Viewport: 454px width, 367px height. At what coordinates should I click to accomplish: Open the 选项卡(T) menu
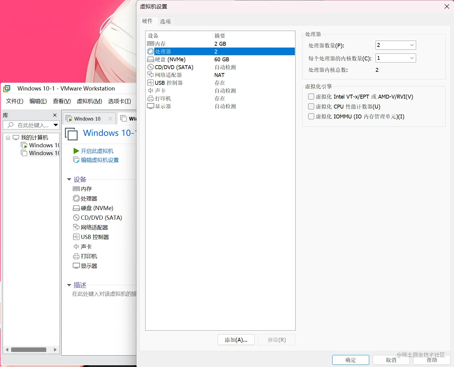(x=120, y=101)
